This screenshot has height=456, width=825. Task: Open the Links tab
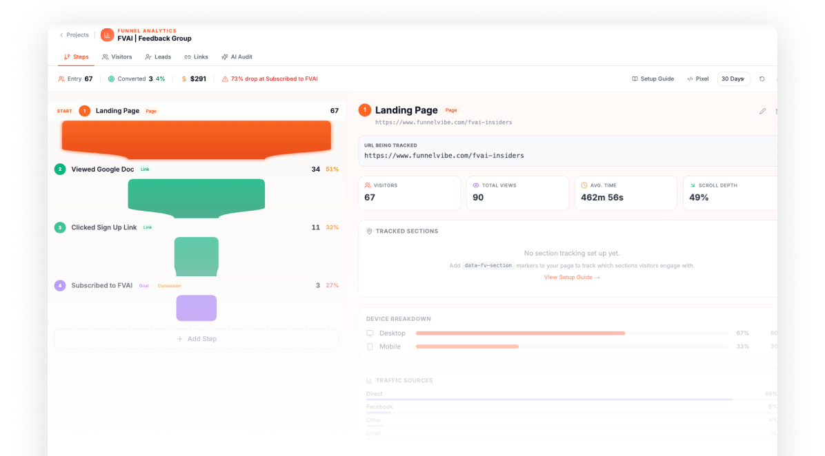(197, 56)
